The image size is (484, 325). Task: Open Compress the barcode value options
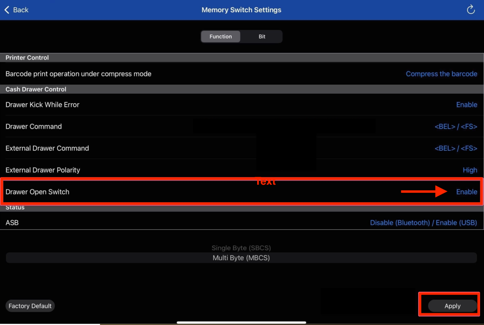(x=441, y=74)
